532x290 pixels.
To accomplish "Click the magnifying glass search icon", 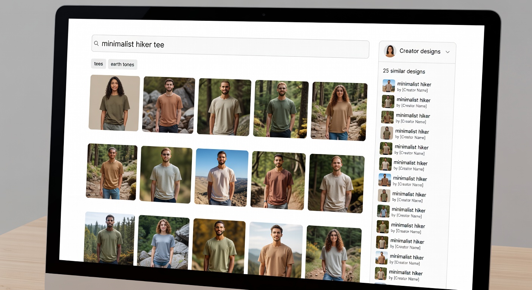I will (x=96, y=44).
